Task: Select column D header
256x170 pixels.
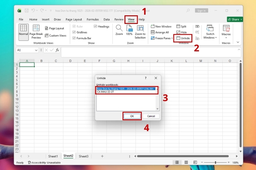Action: pyautogui.click(x=70, y=61)
